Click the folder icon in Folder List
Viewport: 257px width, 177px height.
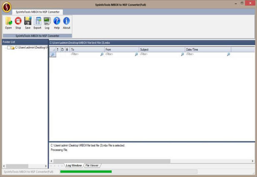[x=12, y=48]
